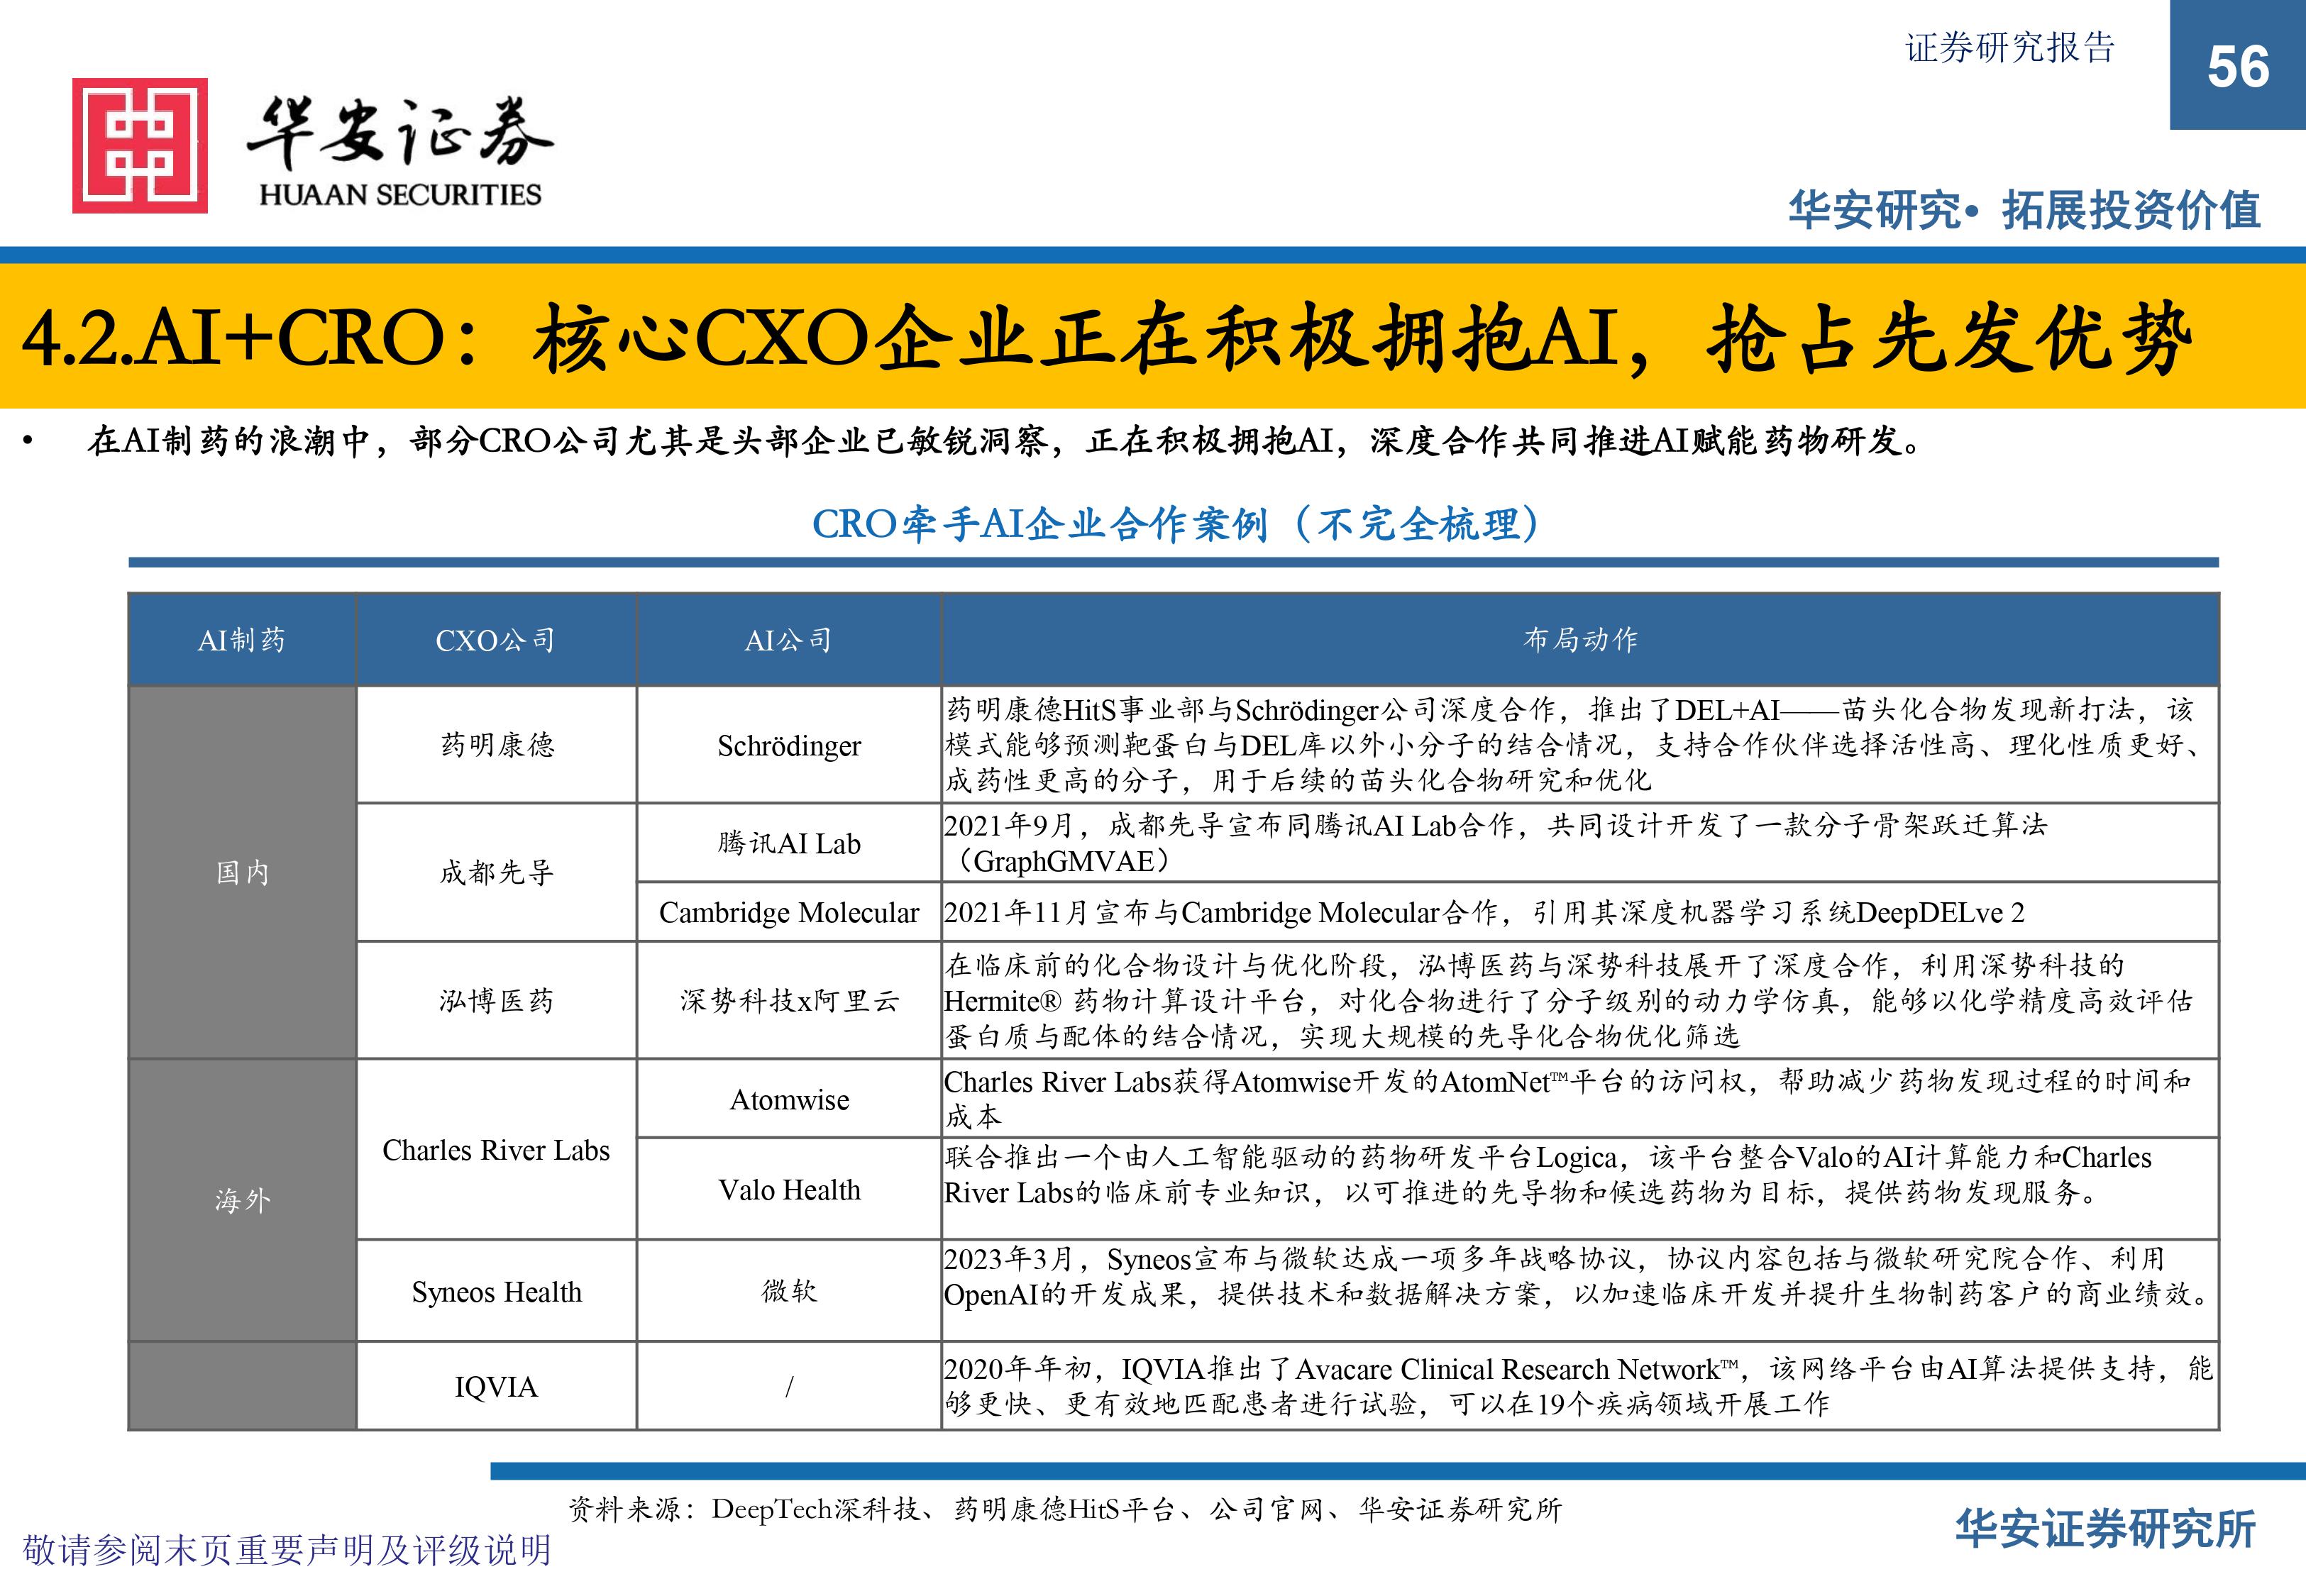Click the Valo Health cell
This screenshot has height=1596, width=2306.
click(789, 1189)
